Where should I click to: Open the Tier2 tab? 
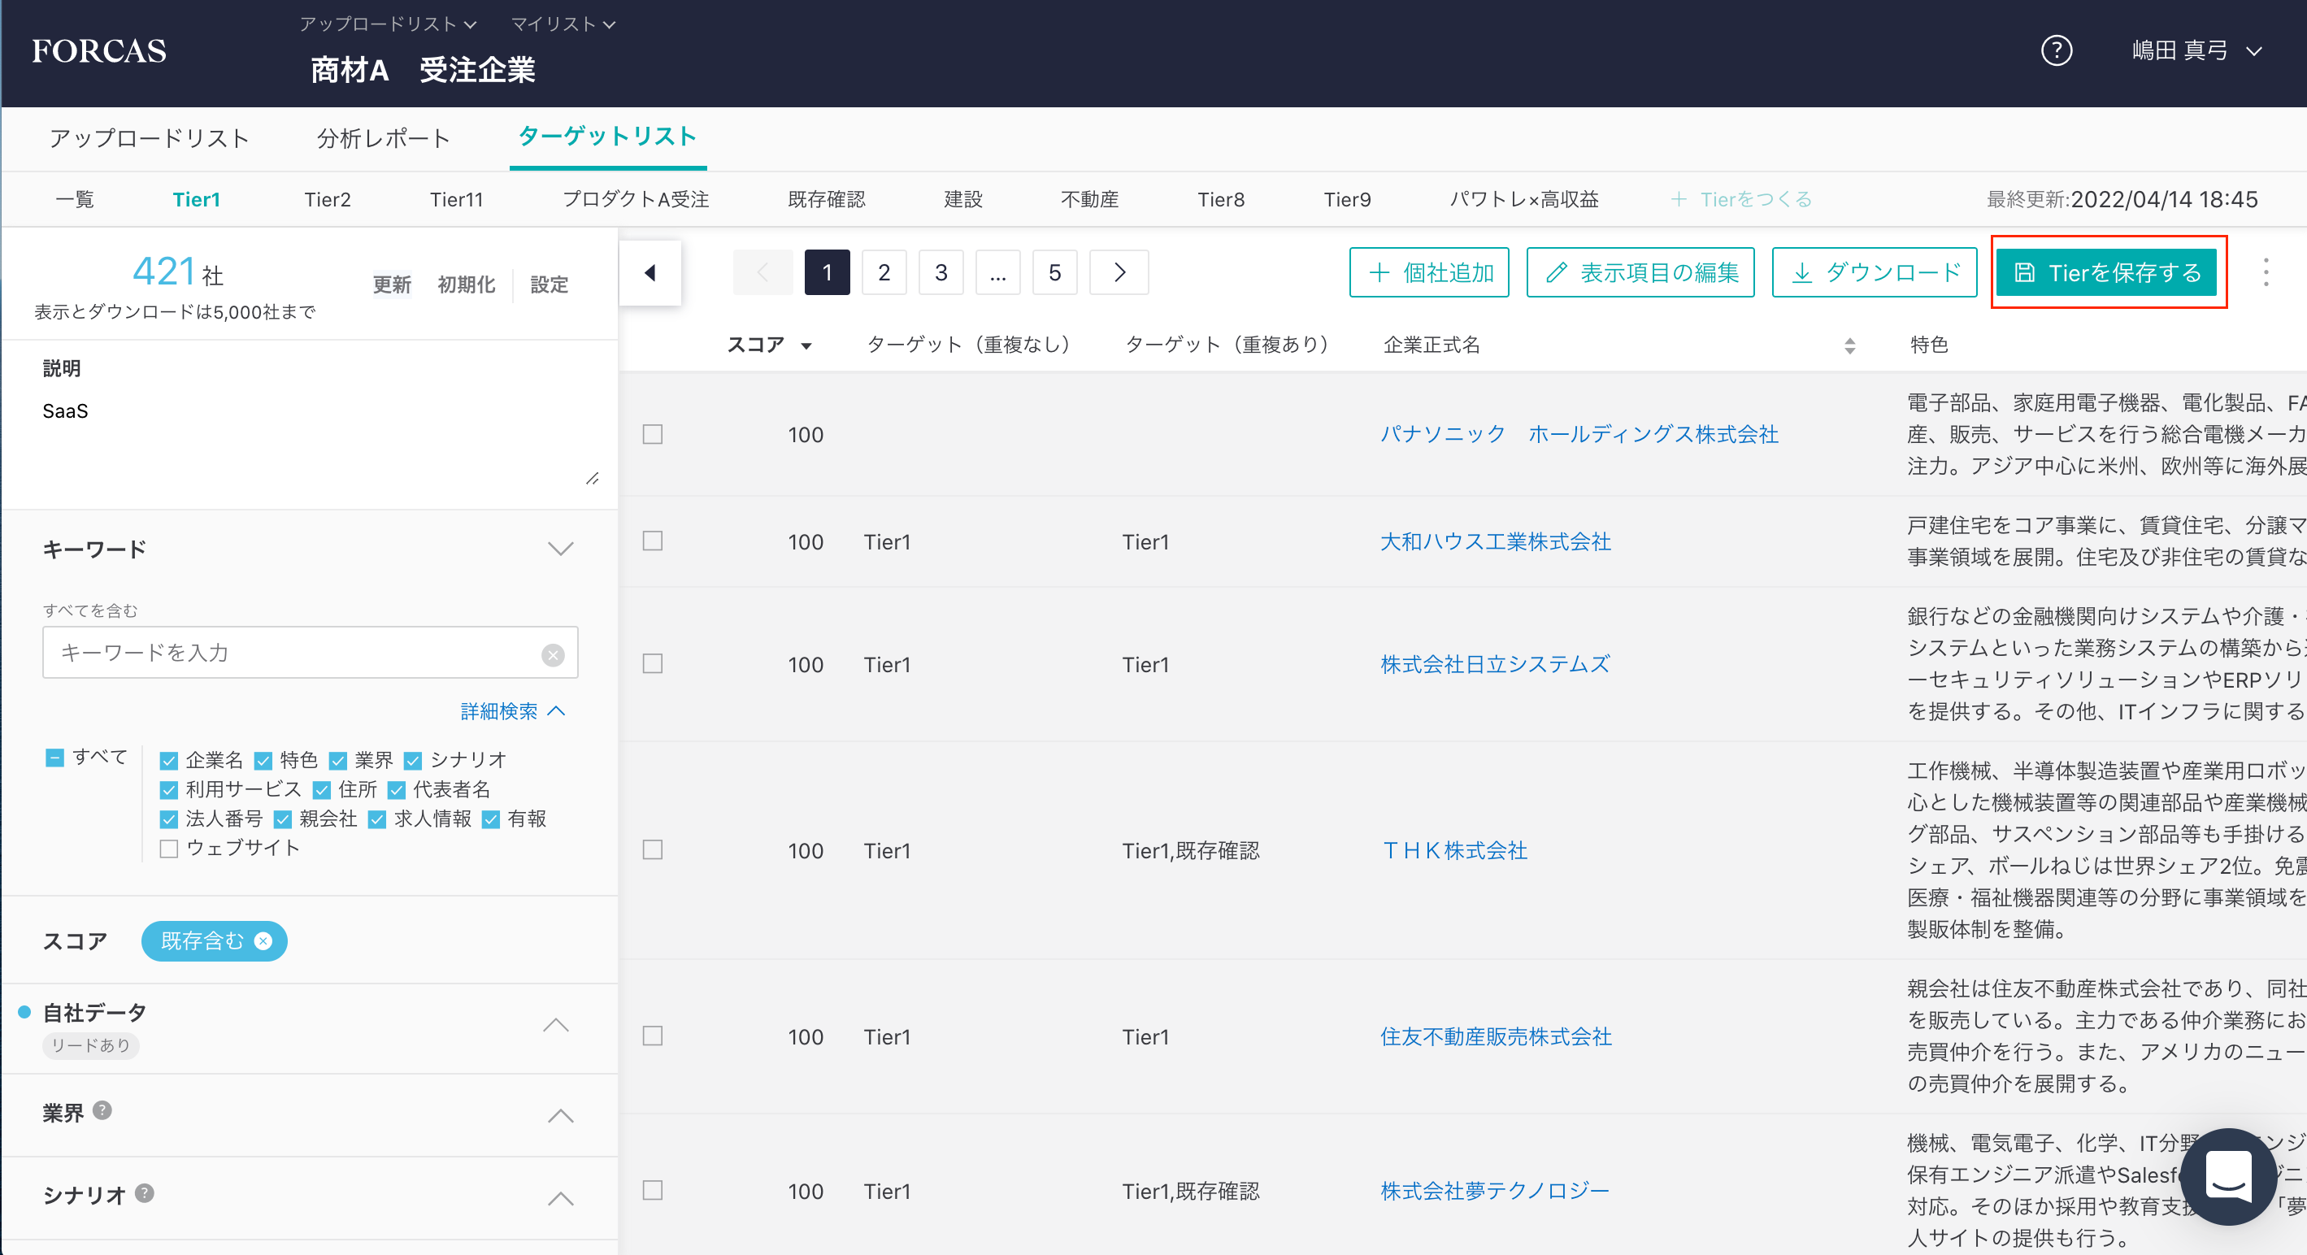(x=327, y=199)
